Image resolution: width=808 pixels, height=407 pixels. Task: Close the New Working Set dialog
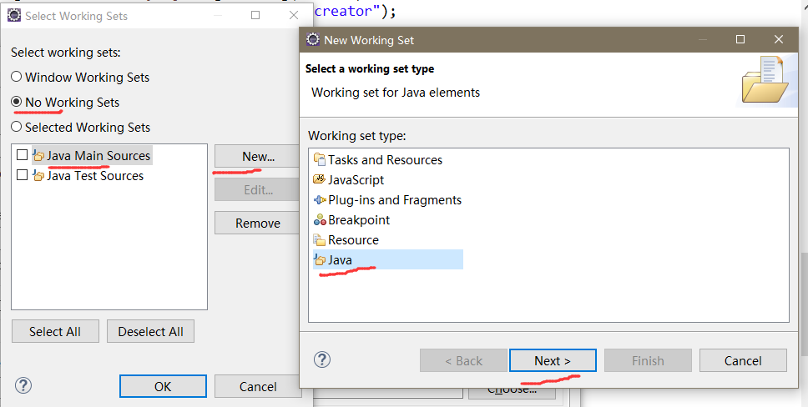pos(779,40)
